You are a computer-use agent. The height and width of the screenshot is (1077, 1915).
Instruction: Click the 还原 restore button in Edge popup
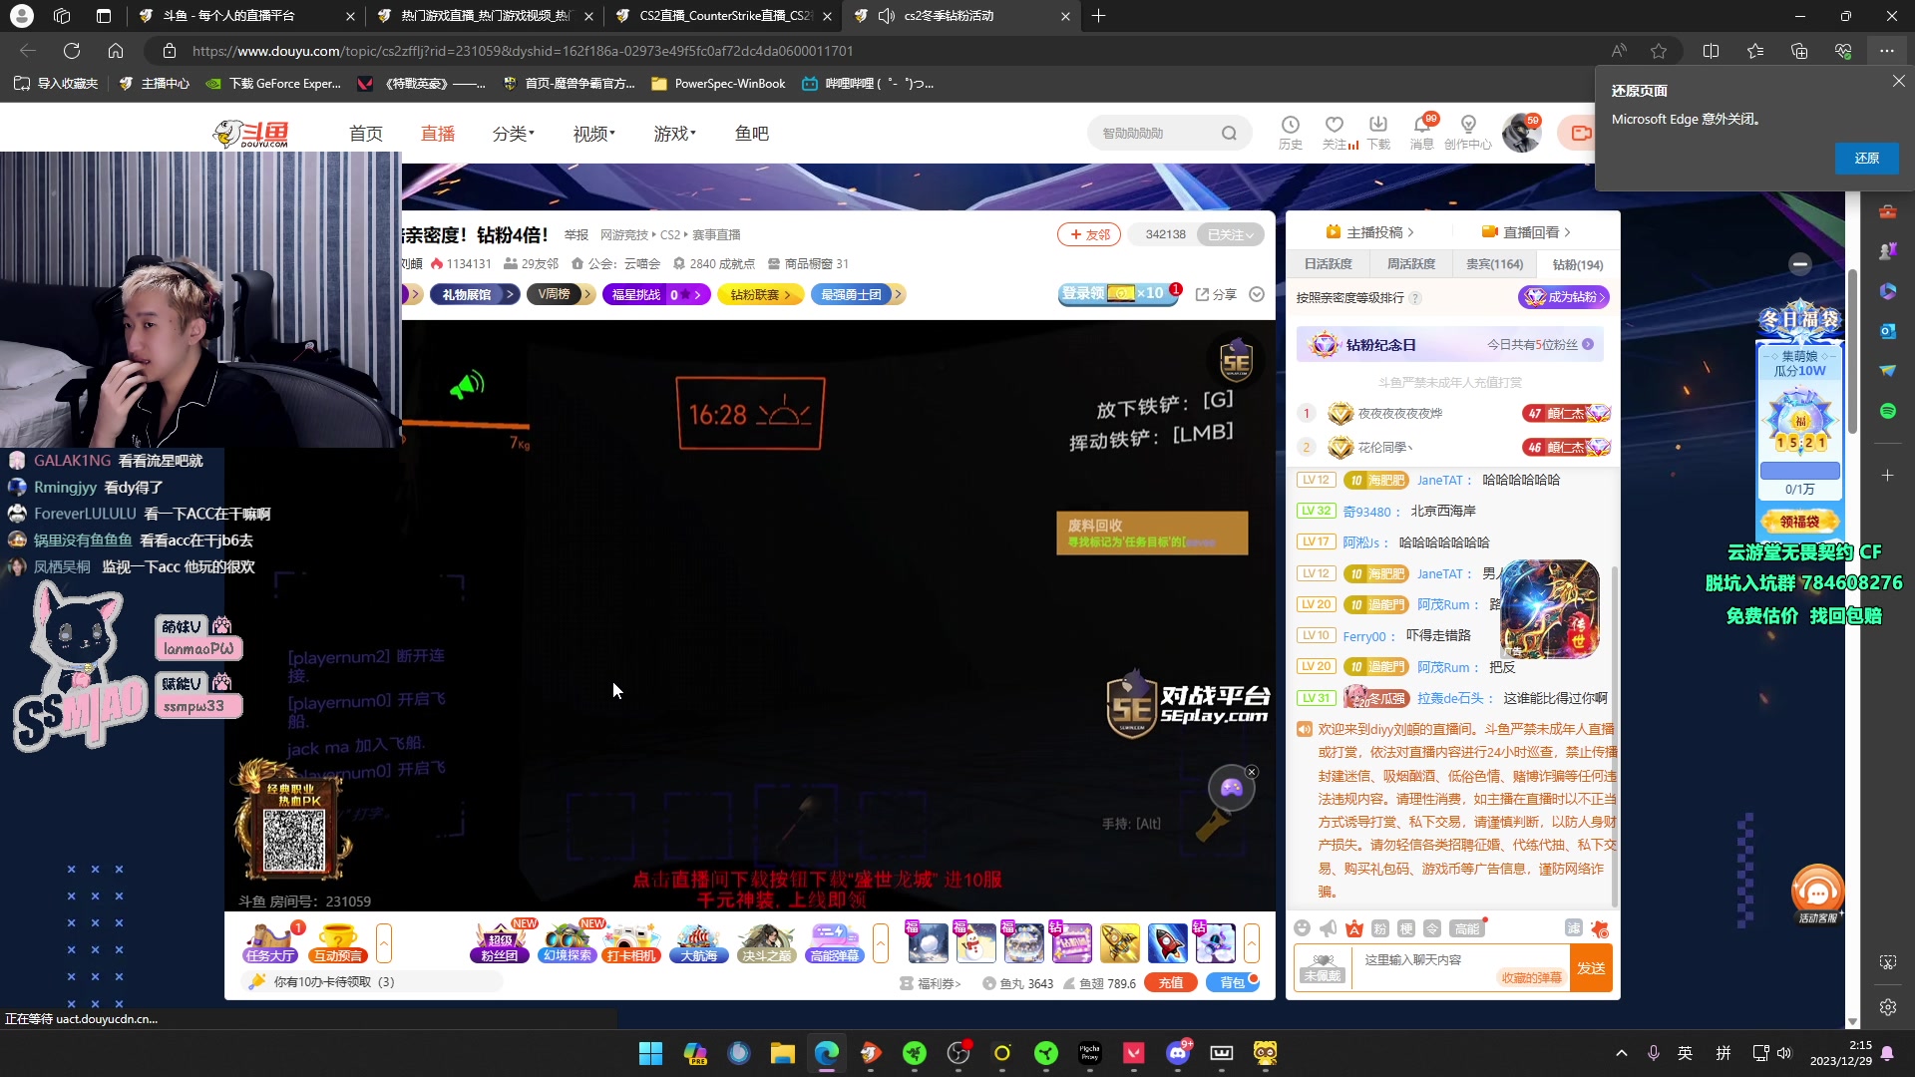(x=1866, y=158)
